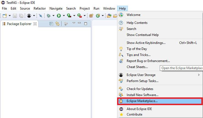
Task: Open the Navigate menu
Action: point(56,9)
